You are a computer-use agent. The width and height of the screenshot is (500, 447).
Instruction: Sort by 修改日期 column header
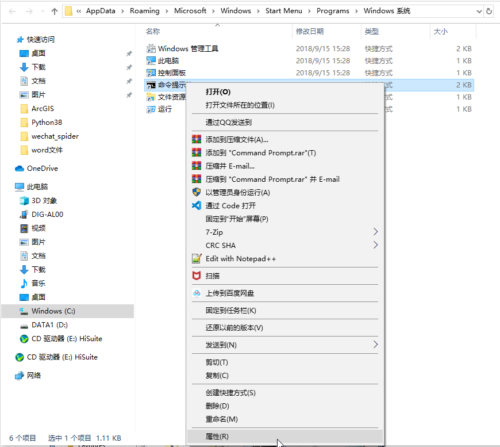click(310, 31)
